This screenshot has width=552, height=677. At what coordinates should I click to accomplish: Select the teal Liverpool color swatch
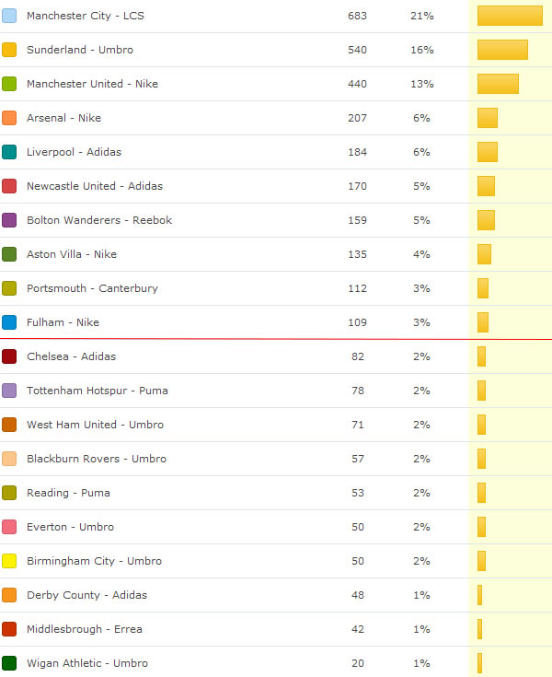9,152
